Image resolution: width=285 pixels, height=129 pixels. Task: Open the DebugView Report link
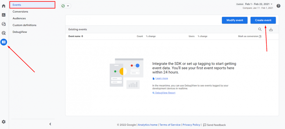coord(165,93)
